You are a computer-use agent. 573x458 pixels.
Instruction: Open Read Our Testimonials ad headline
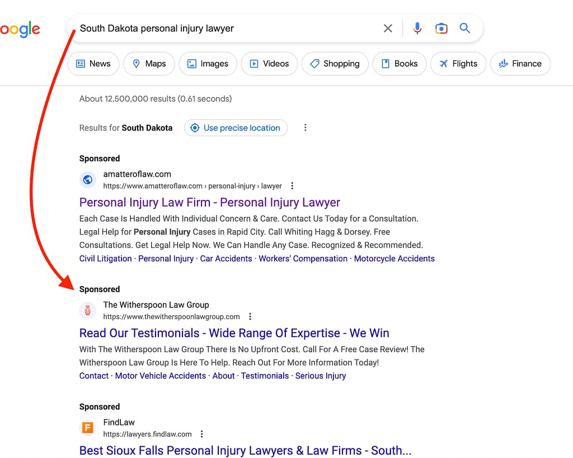(x=234, y=333)
